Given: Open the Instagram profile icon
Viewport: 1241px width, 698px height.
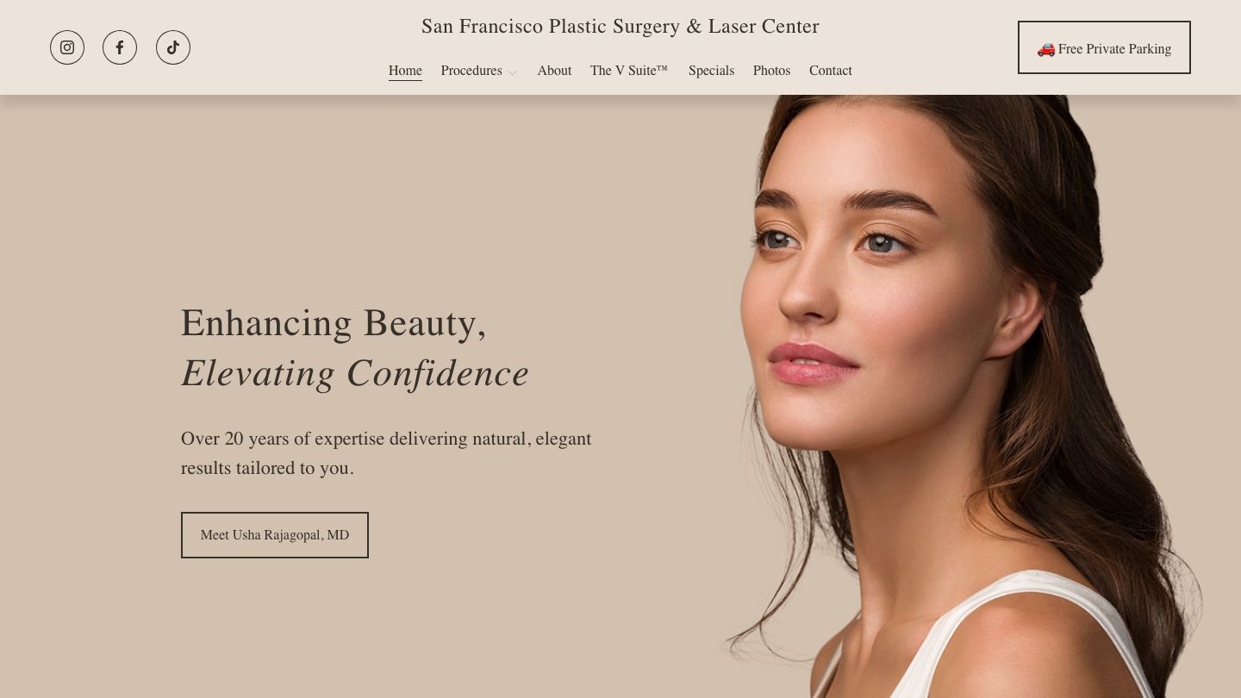Looking at the screenshot, I should click(67, 47).
